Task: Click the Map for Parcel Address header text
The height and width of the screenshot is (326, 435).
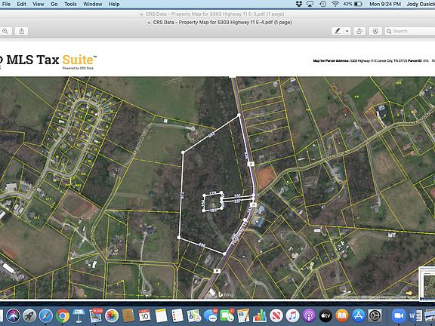Action: [x=373, y=60]
